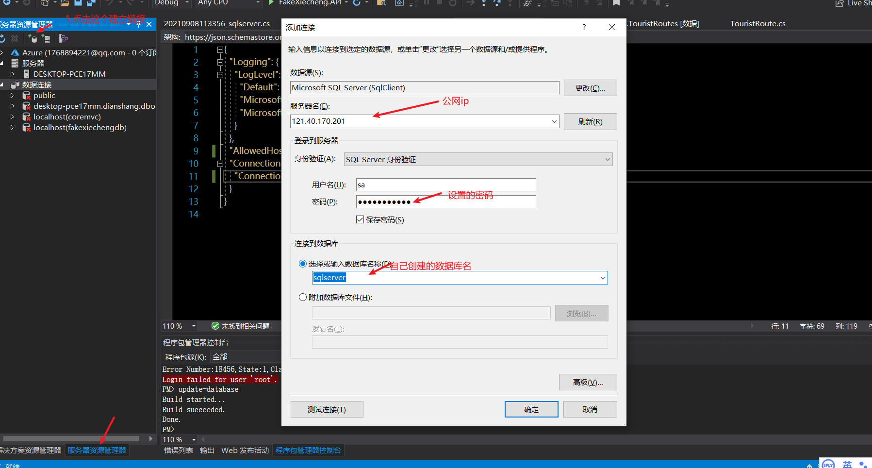This screenshot has height=468, width=872.
Task: Open the 程序包管理器控制台 tab
Action: 308,451
